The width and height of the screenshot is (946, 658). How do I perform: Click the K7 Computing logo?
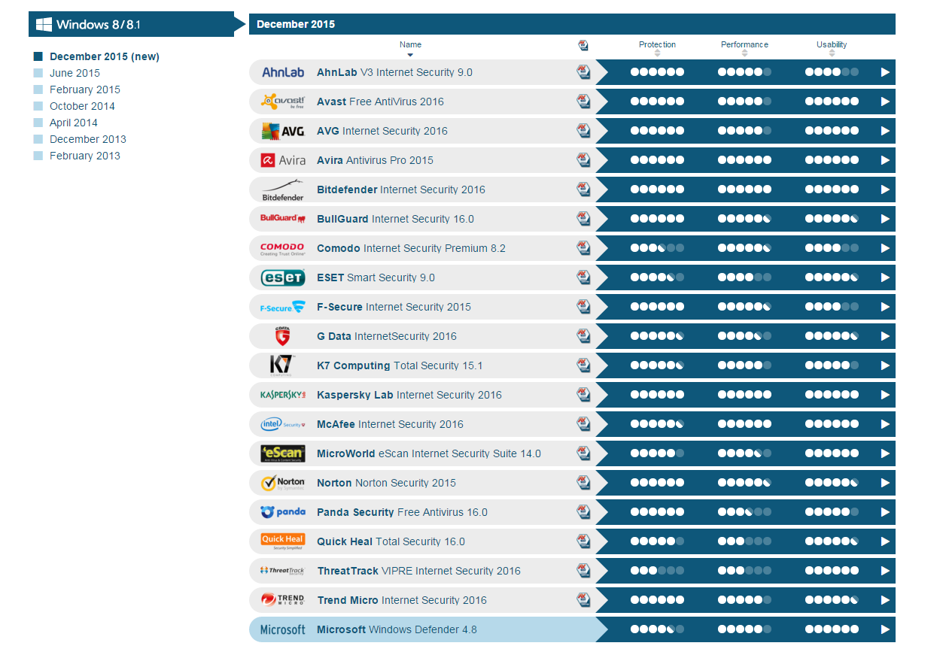[282, 365]
